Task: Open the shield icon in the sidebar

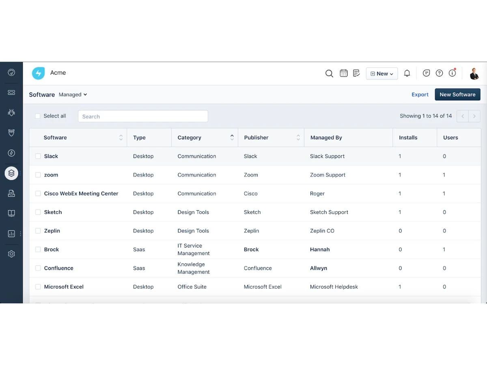Action: pyautogui.click(x=11, y=133)
